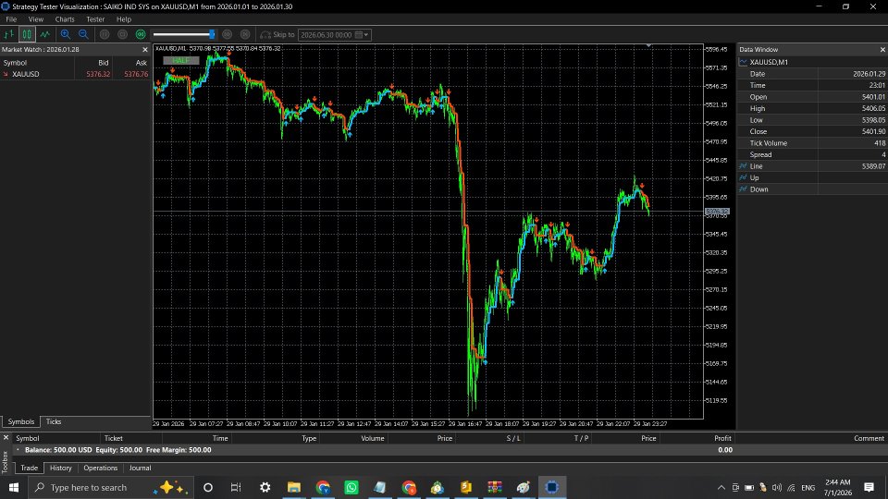Click the Open price value 5401.01
Screen dimensions: 888x499
coord(873,97)
